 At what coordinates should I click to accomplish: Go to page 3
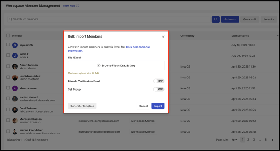pos(254,140)
